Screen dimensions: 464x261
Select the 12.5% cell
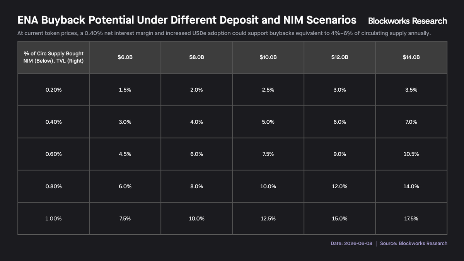pyautogui.click(x=268, y=218)
